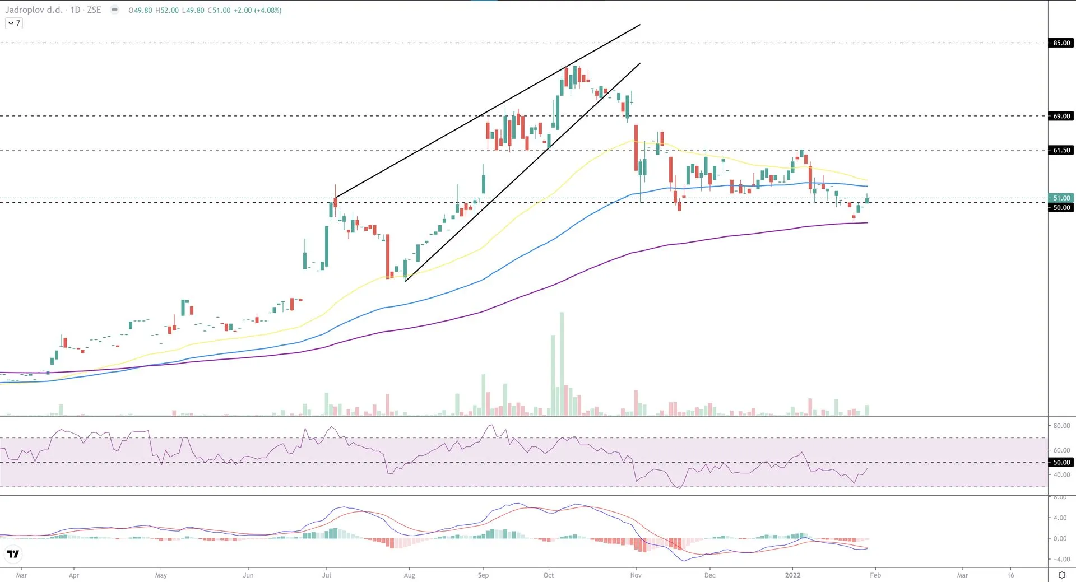Image resolution: width=1076 pixels, height=582 pixels.
Task: Select the upper wedge trendline
Action: pos(488,111)
